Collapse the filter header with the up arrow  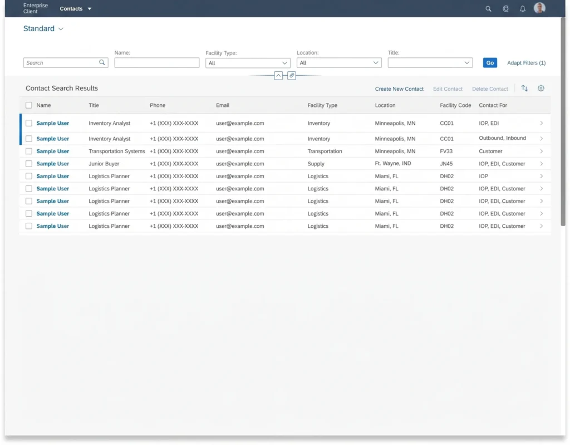pos(278,76)
